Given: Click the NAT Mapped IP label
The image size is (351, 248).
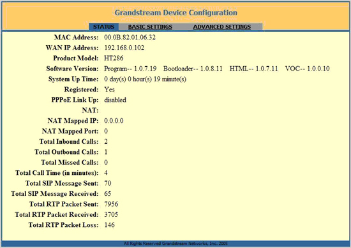Looking at the screenshot, I should [73, 121].
